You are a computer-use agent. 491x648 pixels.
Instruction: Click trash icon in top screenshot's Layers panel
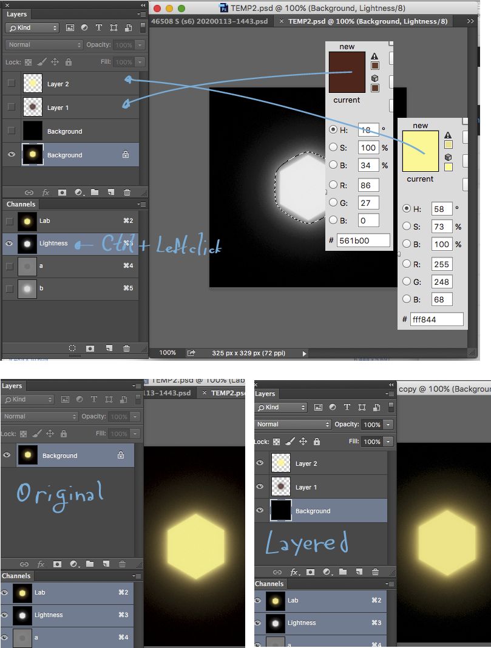pyautogui.click(x=127, y=192)
